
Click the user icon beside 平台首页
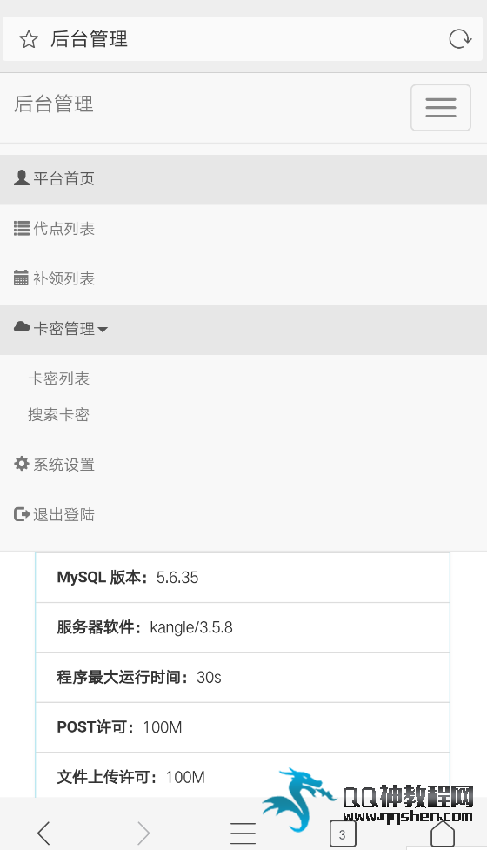tap(21, 177)
